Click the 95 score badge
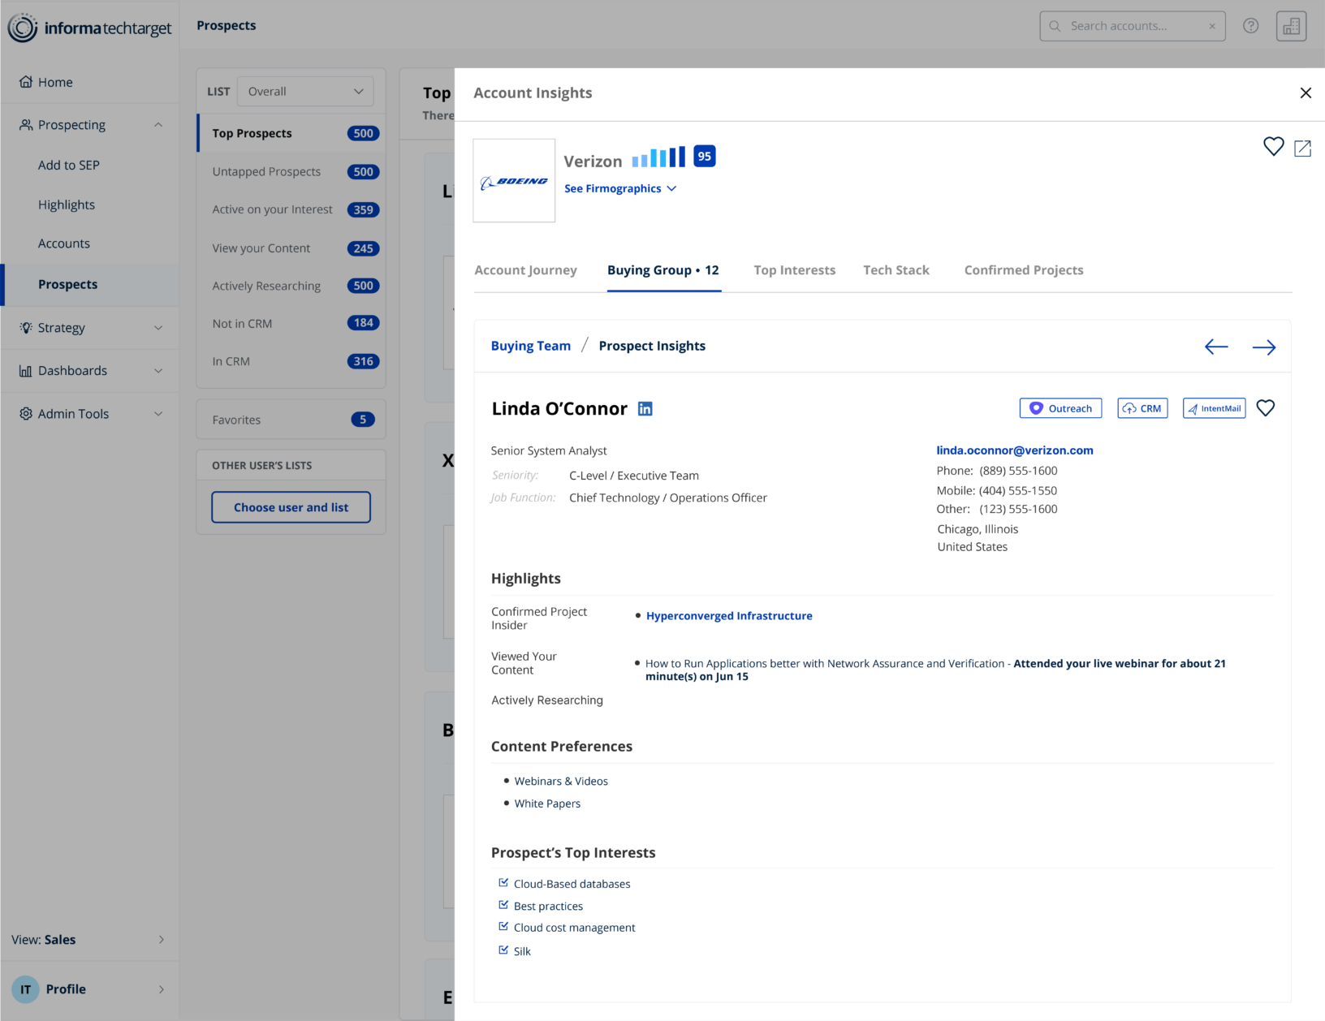This screenshot has height=1021, width=1325. [704, 157]
